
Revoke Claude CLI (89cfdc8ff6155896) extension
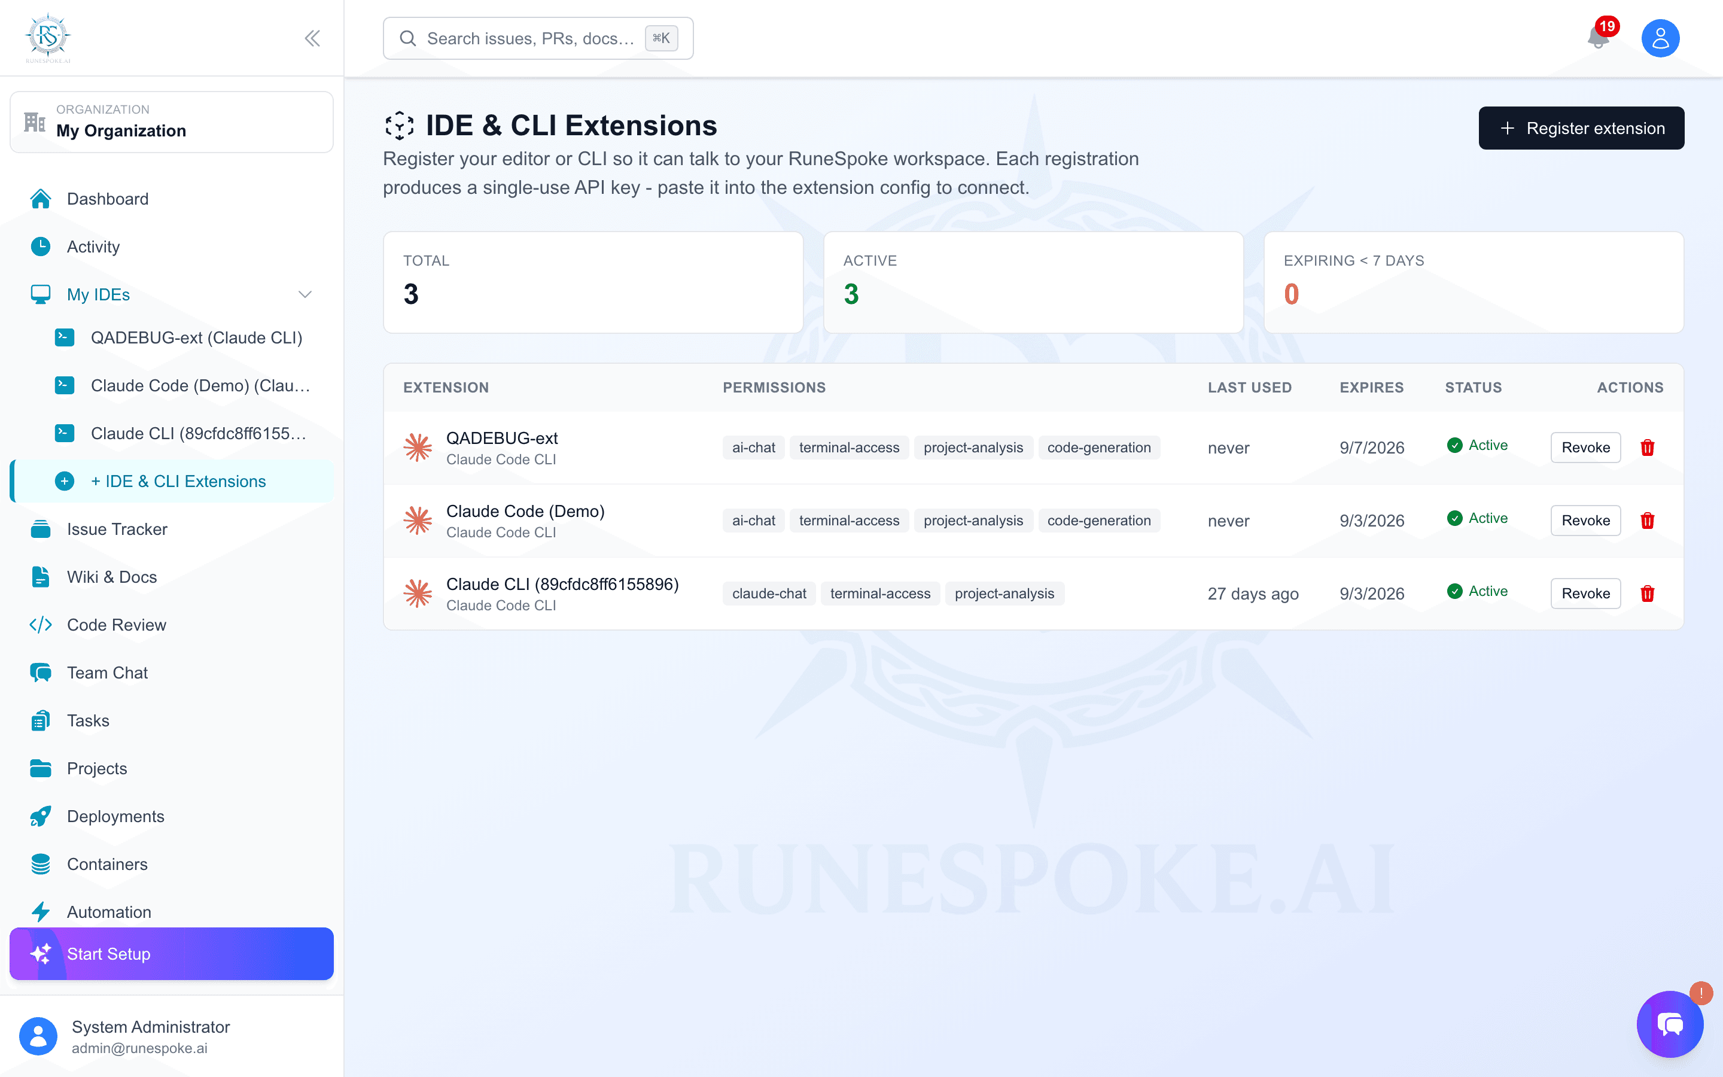[x=1585, y=594]
